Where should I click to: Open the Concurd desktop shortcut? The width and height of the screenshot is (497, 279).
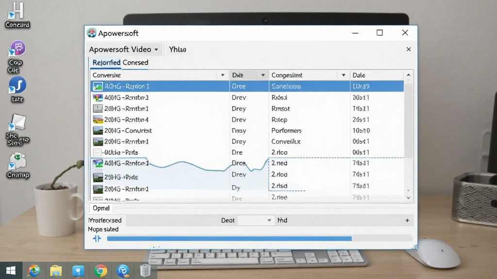17,15
